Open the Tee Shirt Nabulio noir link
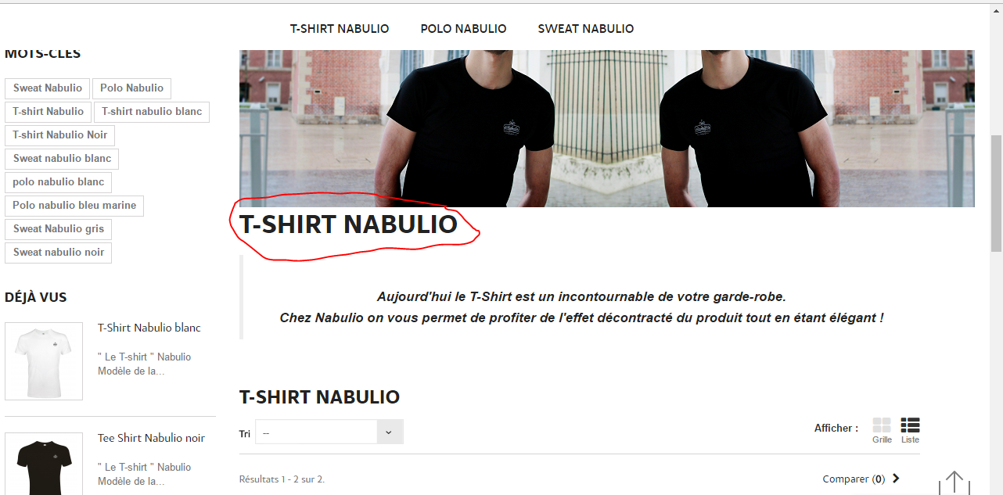1003x495 pixels. coord(152,438)
